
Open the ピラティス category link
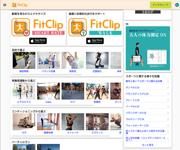tap(97, 133)
